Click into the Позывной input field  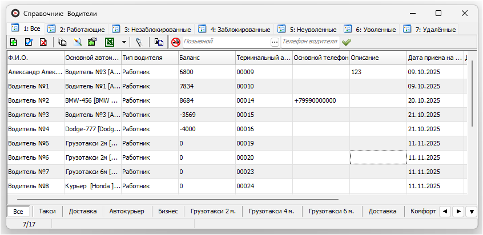coord(227,42)
